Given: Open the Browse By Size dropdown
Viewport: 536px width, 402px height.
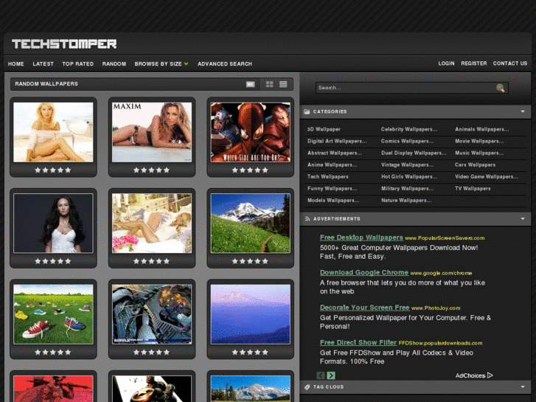Looking at the screenshot, I should (x=161, y=64).
